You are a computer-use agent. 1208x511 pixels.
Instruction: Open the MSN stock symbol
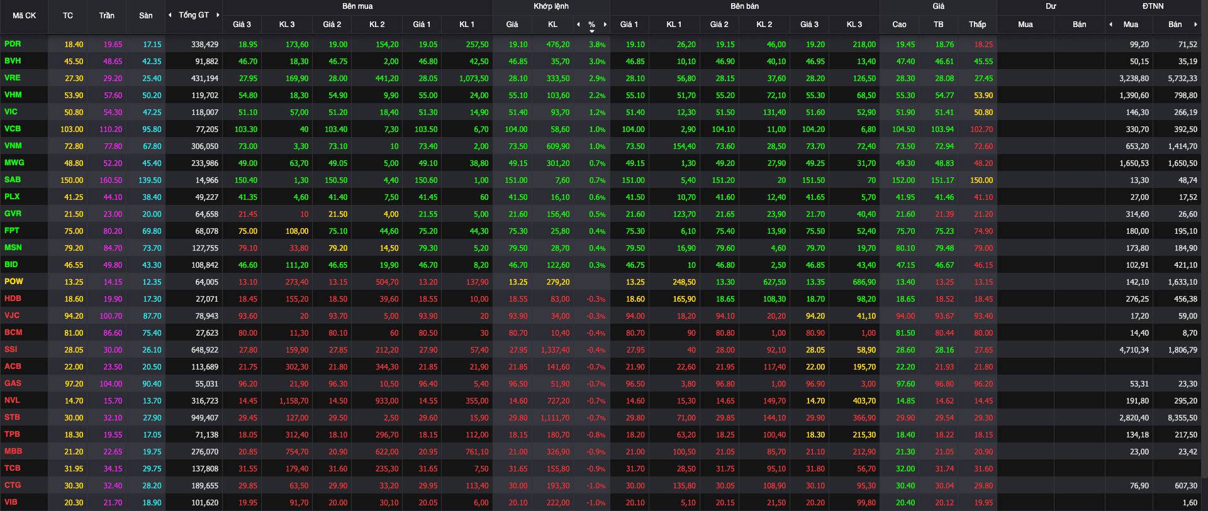(x=13, y=248)
